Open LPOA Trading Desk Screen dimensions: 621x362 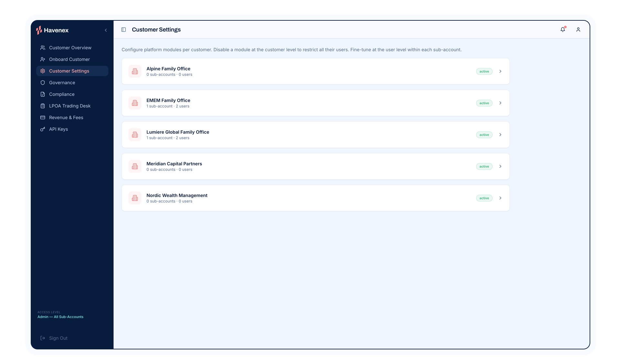(72, 106)
